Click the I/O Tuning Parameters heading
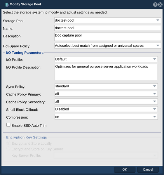 pyautogui.click(x=25, y=53)
